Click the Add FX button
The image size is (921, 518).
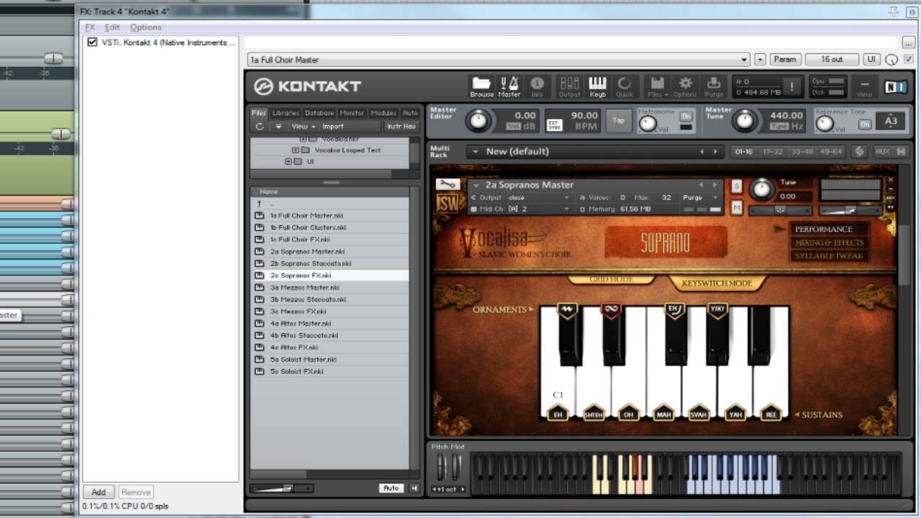(99, 492)
